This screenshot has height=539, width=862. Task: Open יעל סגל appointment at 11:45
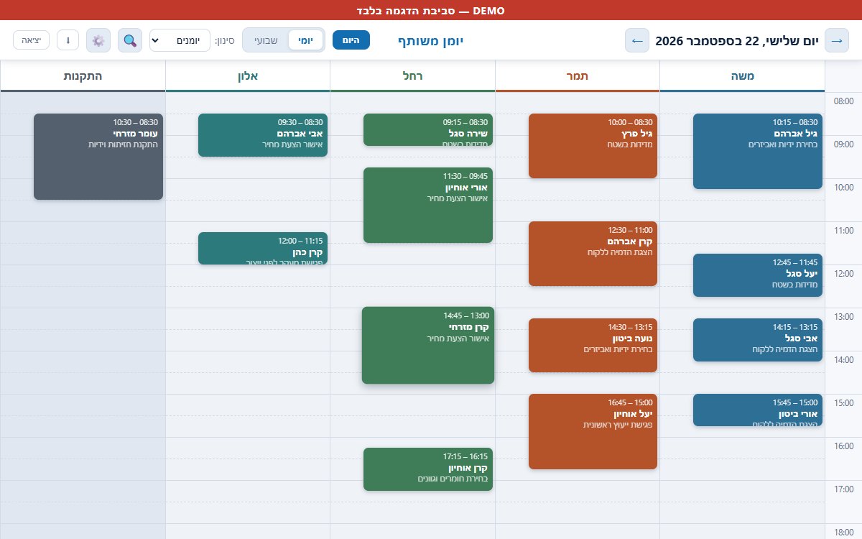(x=758, y=275)
